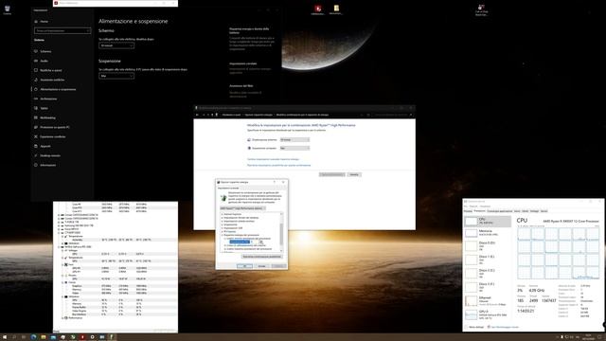Open Proiezione su questo PC in Settings
The width and height of the screenshot is (606, 341).
coord(55,127)
